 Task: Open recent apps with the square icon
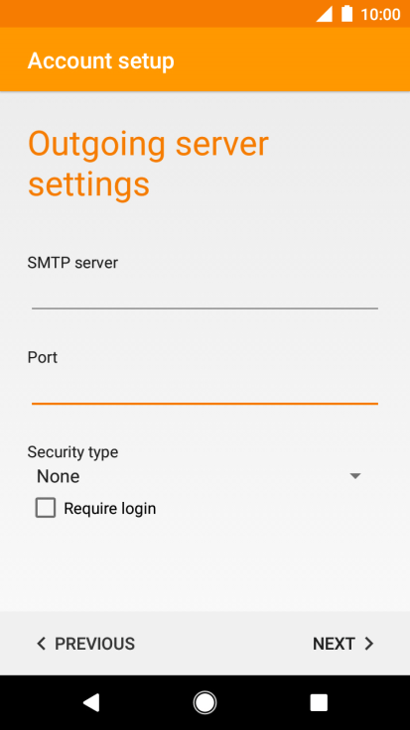click(319, 702)
